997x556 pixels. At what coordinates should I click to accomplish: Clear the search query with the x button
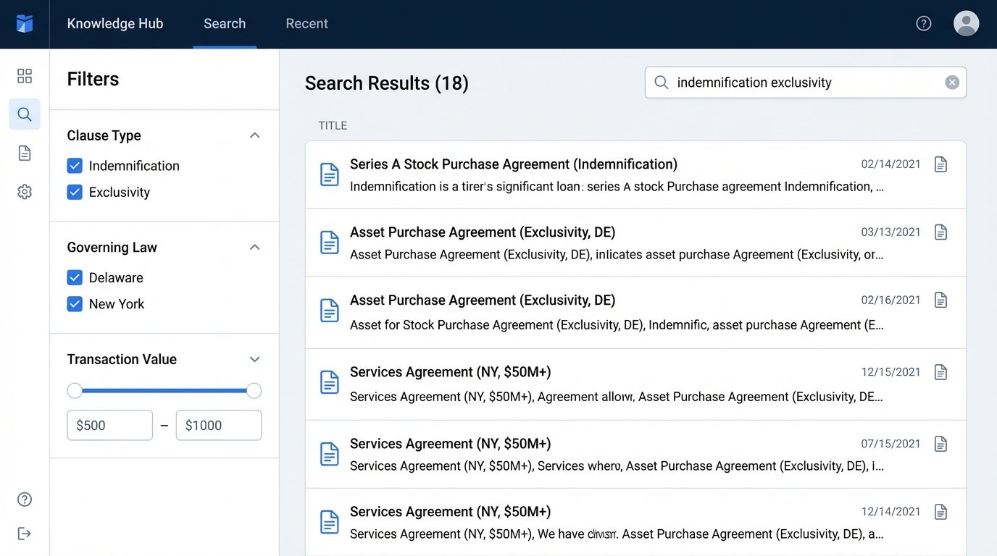951,82
